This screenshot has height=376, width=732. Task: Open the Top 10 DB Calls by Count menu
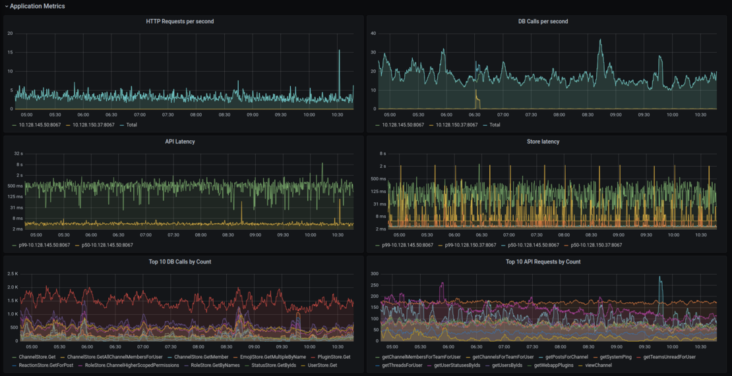pos(180,262)
